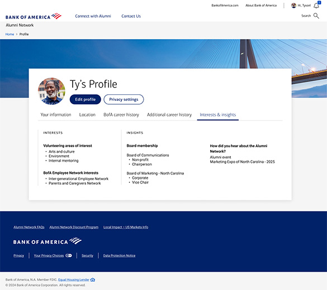The image size is (327, 290).
Task: Open the Additional career history tab
Action: (x=169, y=115)
